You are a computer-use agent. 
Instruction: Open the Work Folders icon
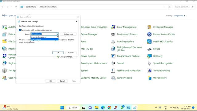click(149, 78)
